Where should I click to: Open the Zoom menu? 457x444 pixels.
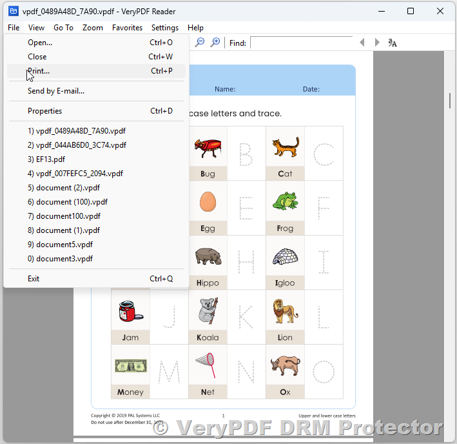(x=93, y=28)
